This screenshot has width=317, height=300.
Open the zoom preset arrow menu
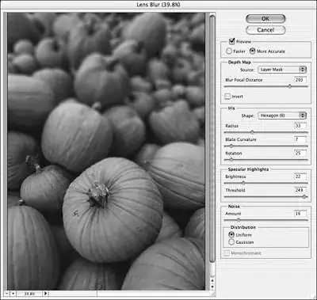(x=45, y=294)
